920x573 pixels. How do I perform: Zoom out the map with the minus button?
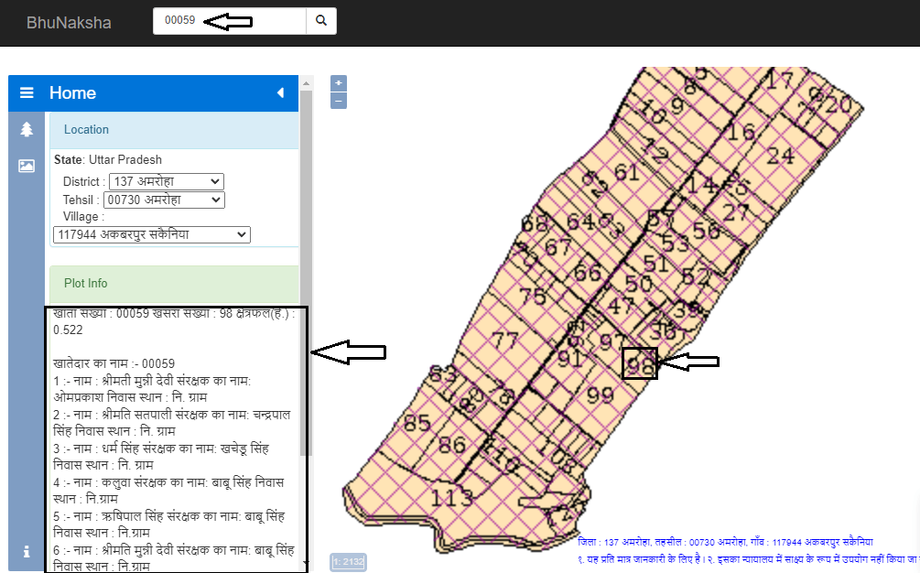[x=339, y=101]
